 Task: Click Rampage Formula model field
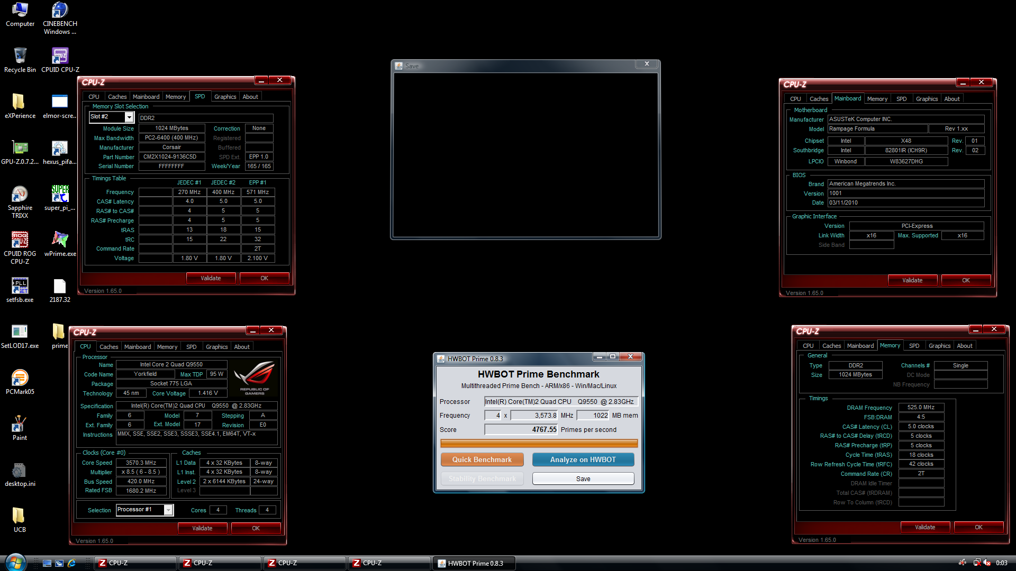point(877,129)
